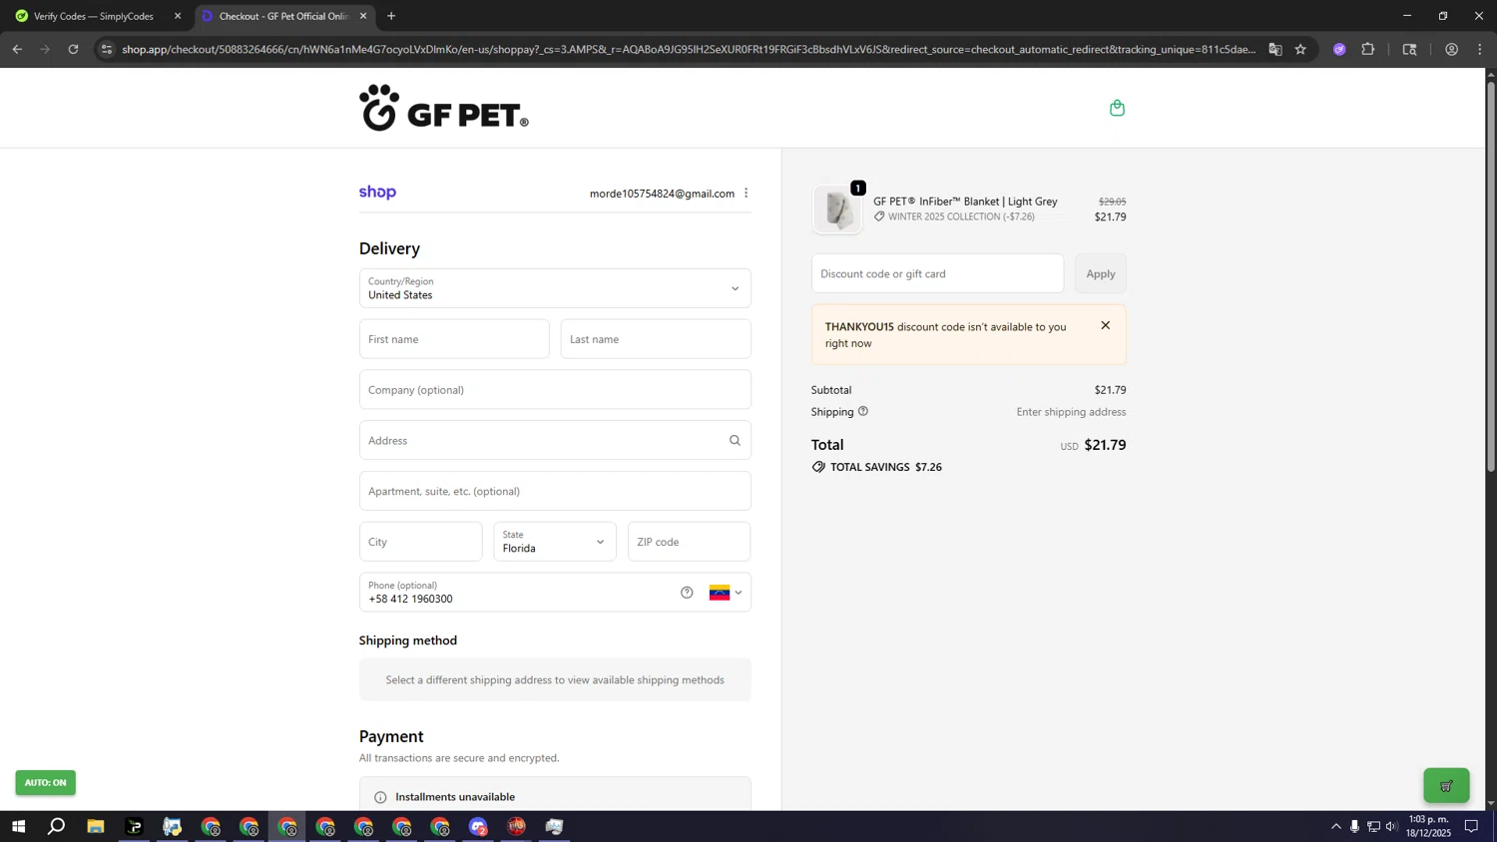Open the Discord-like app with badge 2
This screenshot has width=1497, height=842.
(x=478, y=826)
